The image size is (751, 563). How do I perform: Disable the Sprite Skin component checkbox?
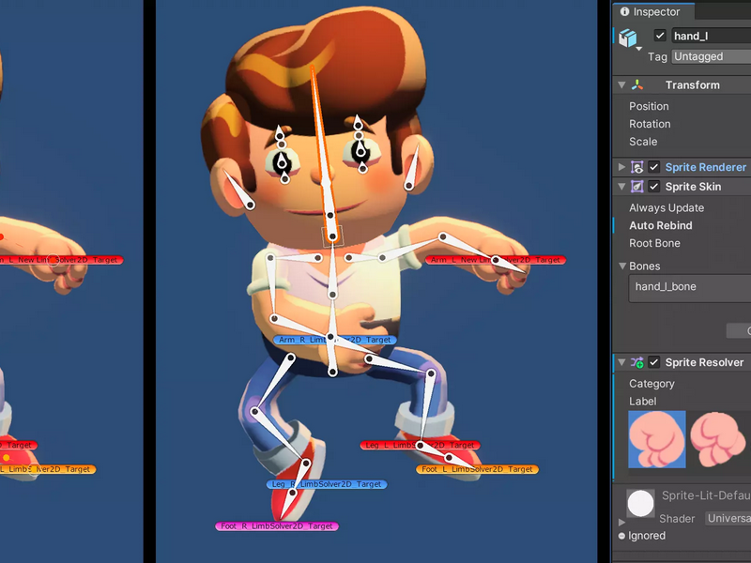[653, 187]
